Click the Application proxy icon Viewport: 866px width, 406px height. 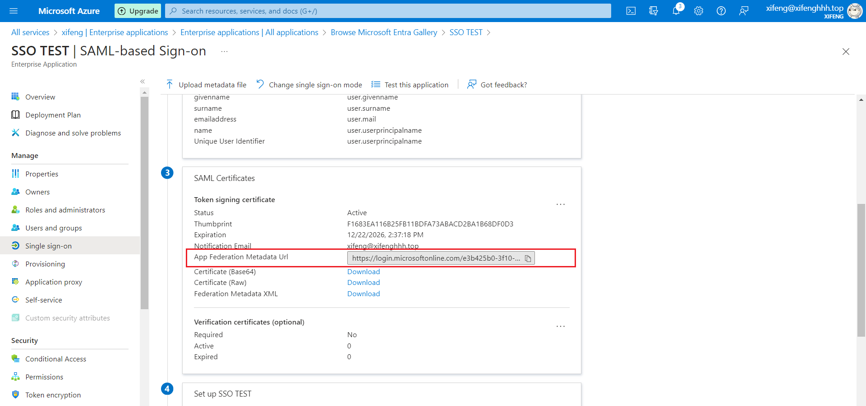tap(15, 281)
